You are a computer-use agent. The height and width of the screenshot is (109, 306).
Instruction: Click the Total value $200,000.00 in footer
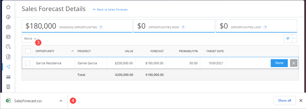124,75
